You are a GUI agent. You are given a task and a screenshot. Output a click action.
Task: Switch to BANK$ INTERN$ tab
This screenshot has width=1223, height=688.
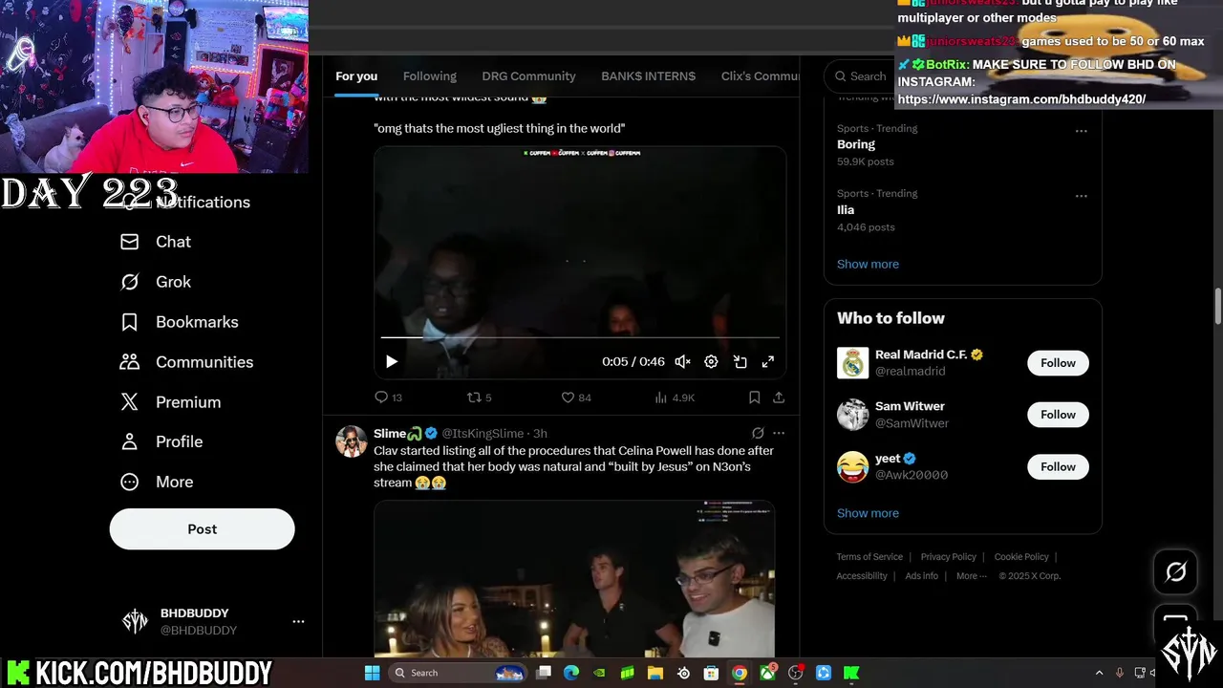(x=648, y=76)
